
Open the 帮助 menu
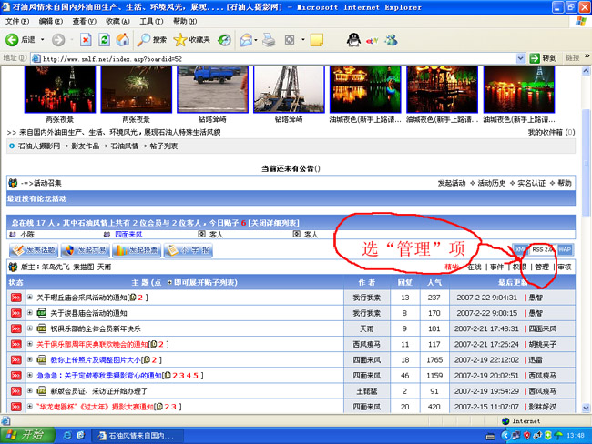185,22
